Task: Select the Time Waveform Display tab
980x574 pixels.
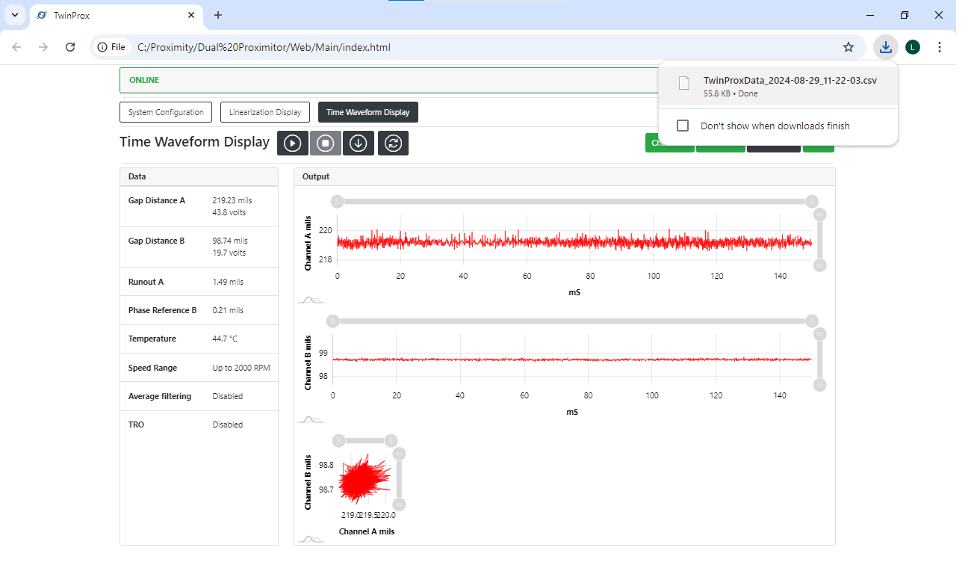Action: click(368, 112)
